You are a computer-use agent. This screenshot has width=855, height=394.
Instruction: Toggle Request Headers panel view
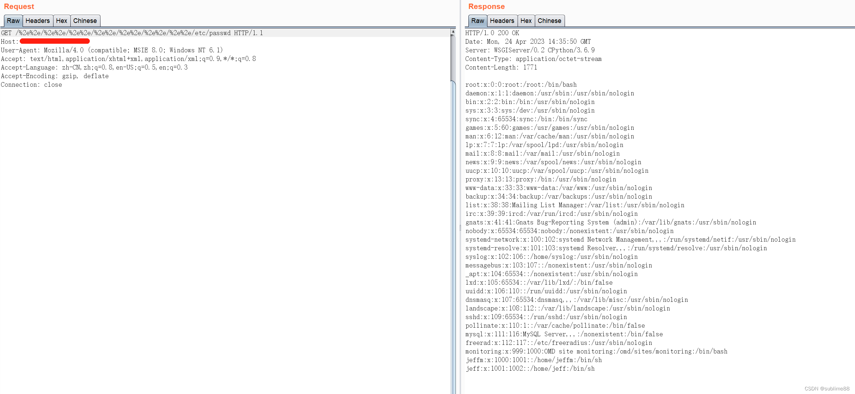point(37,20)
